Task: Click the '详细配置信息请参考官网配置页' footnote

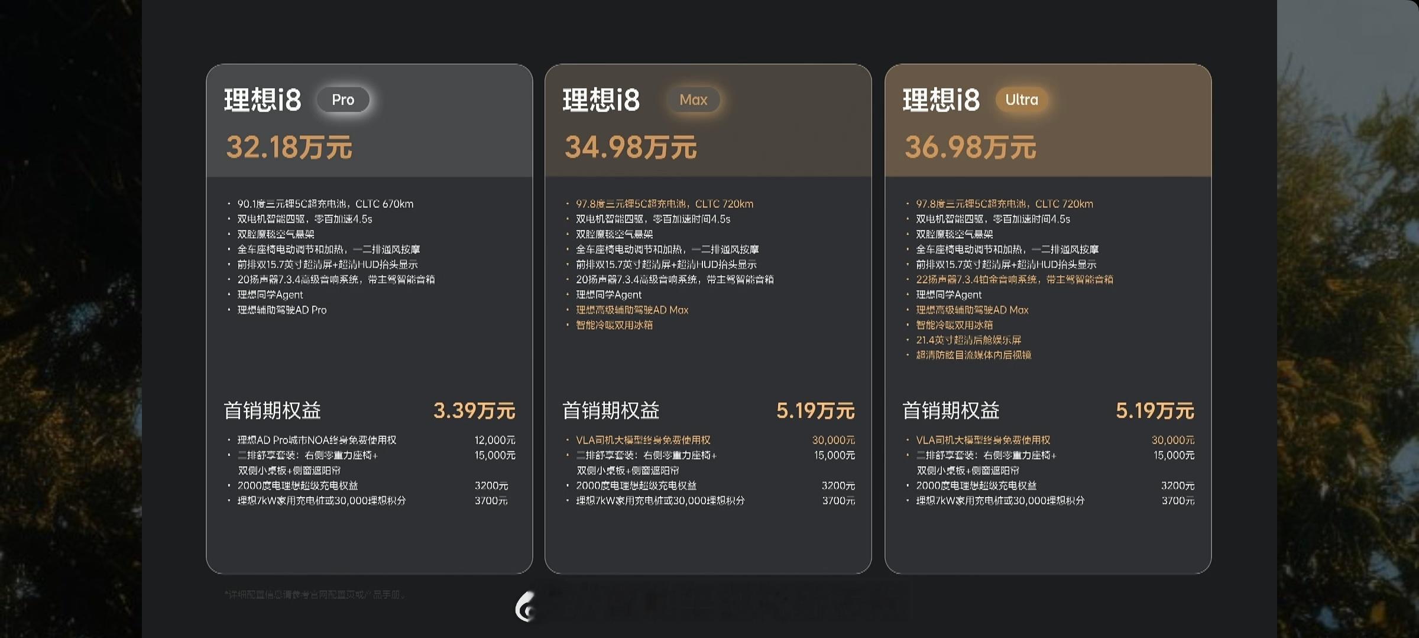Action: 315,595
